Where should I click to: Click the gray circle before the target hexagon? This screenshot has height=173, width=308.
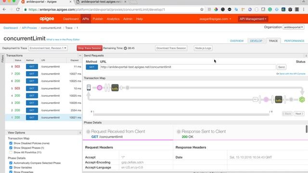pyautogui.click(x=291, y=99)
